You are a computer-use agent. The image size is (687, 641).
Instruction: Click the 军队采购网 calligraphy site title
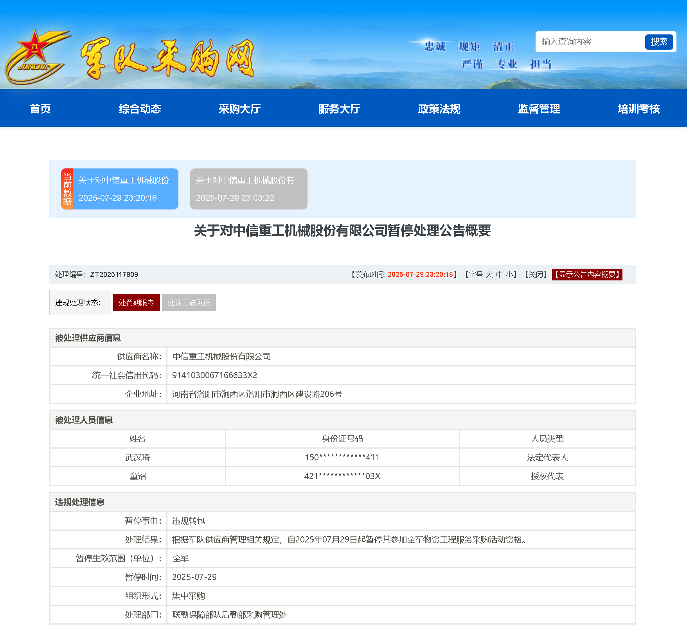click(167, 58)
